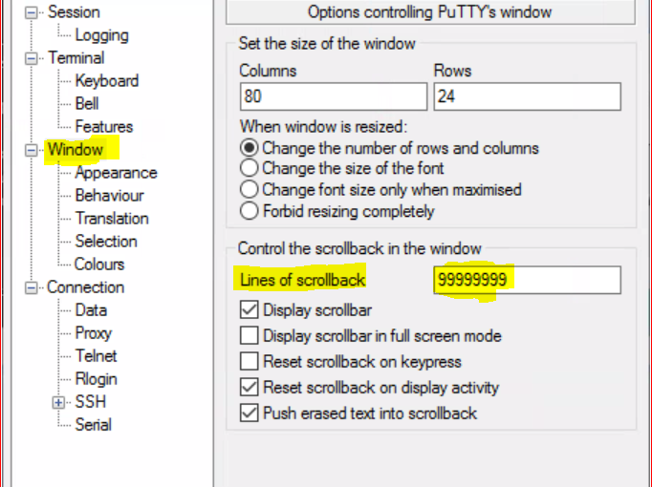Select Appearance in the category tree
The image size is (652, 487).
pyautogui.click(x=116, y=173)
